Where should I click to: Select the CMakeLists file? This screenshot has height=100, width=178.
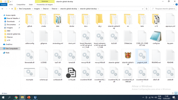(128, 38)
